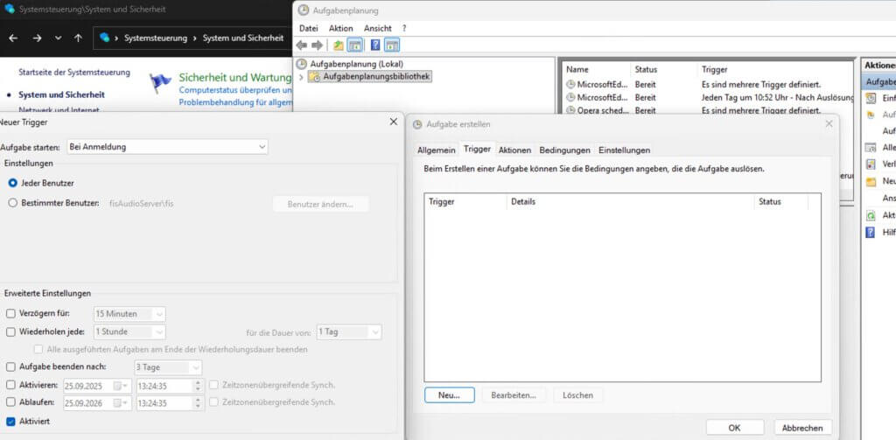Click Name column header in task list
Viewport: 896px width, 440px height.
coord(596,69)
